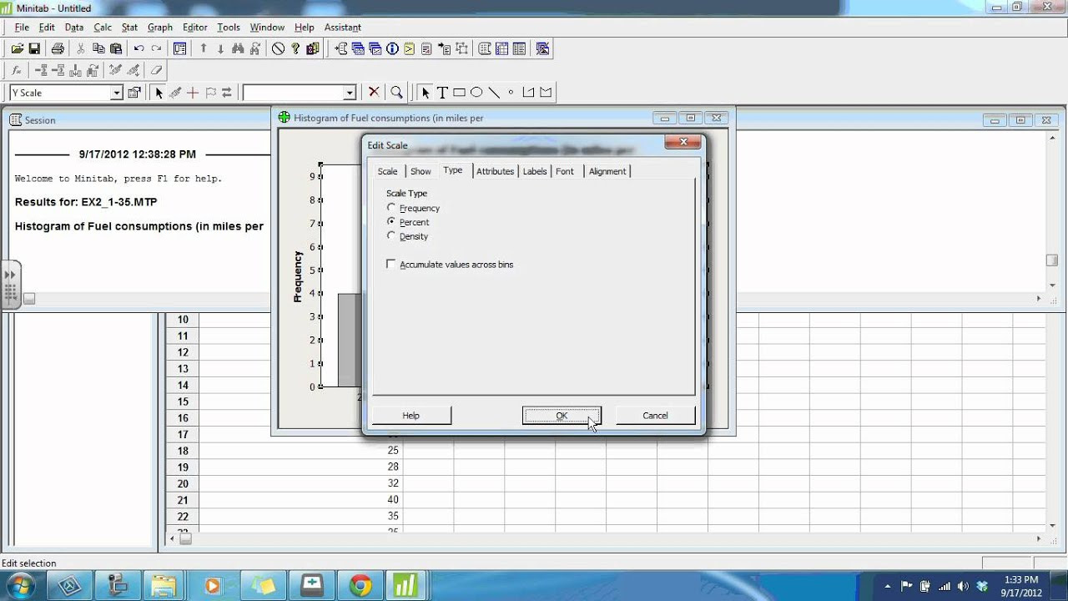Confirm dialog with OK button

pos(562,416)
